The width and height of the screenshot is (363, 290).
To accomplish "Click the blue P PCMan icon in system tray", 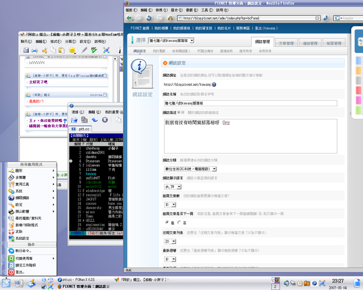I will pyautogui.click(x=315, y=283).
